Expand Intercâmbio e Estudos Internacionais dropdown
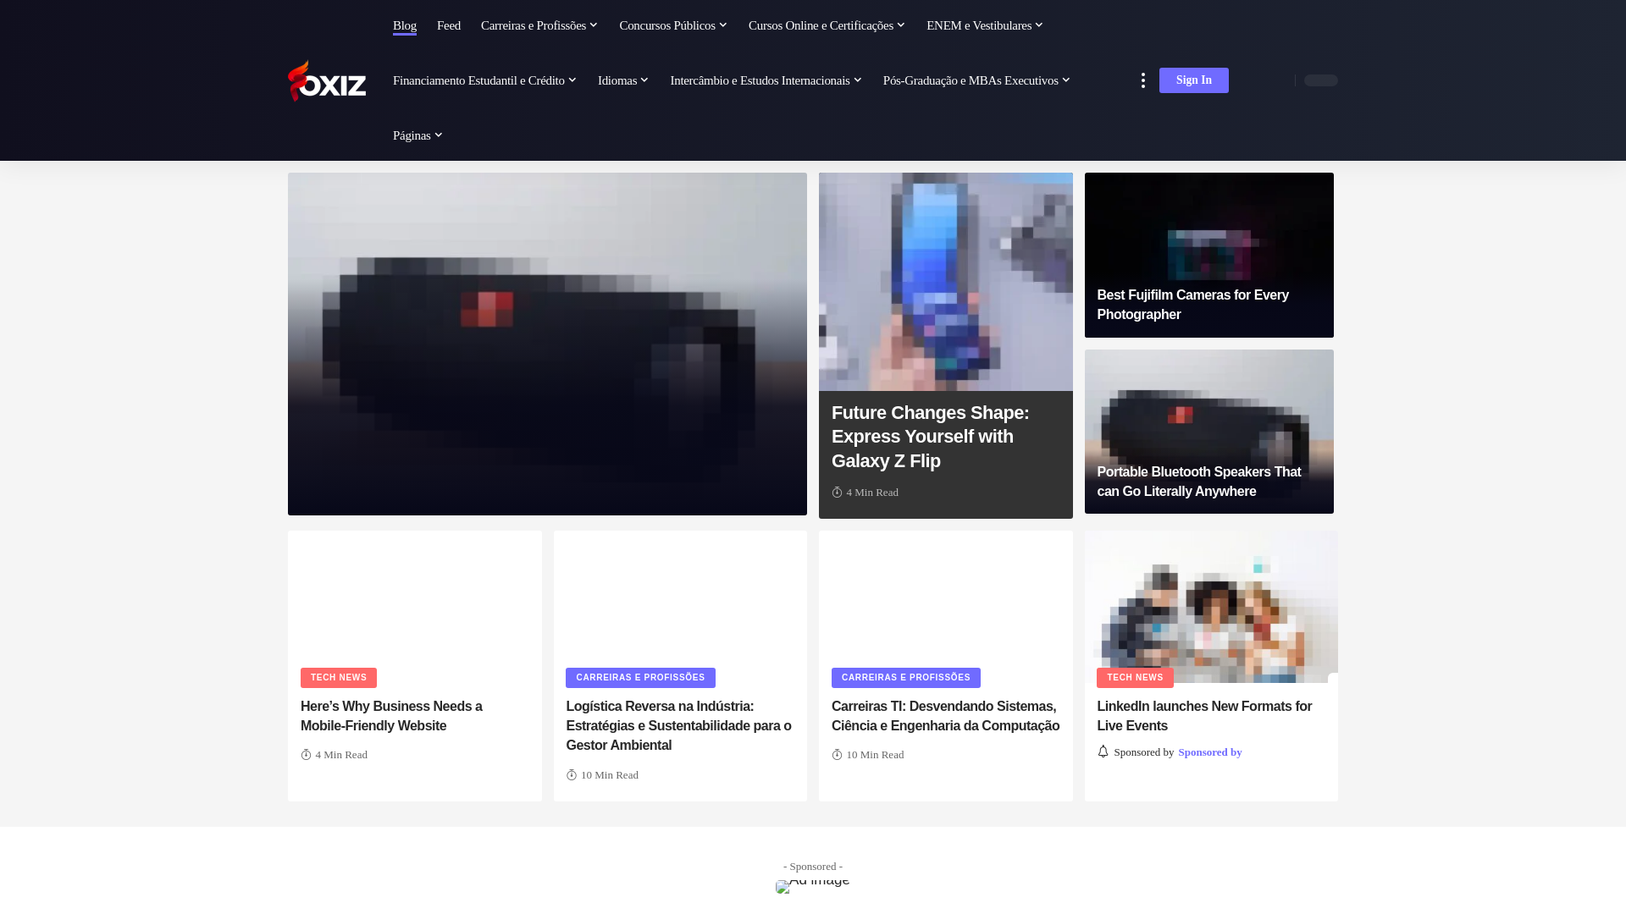The width and height of the screenshot is (1626, 914). click(766, 80)
